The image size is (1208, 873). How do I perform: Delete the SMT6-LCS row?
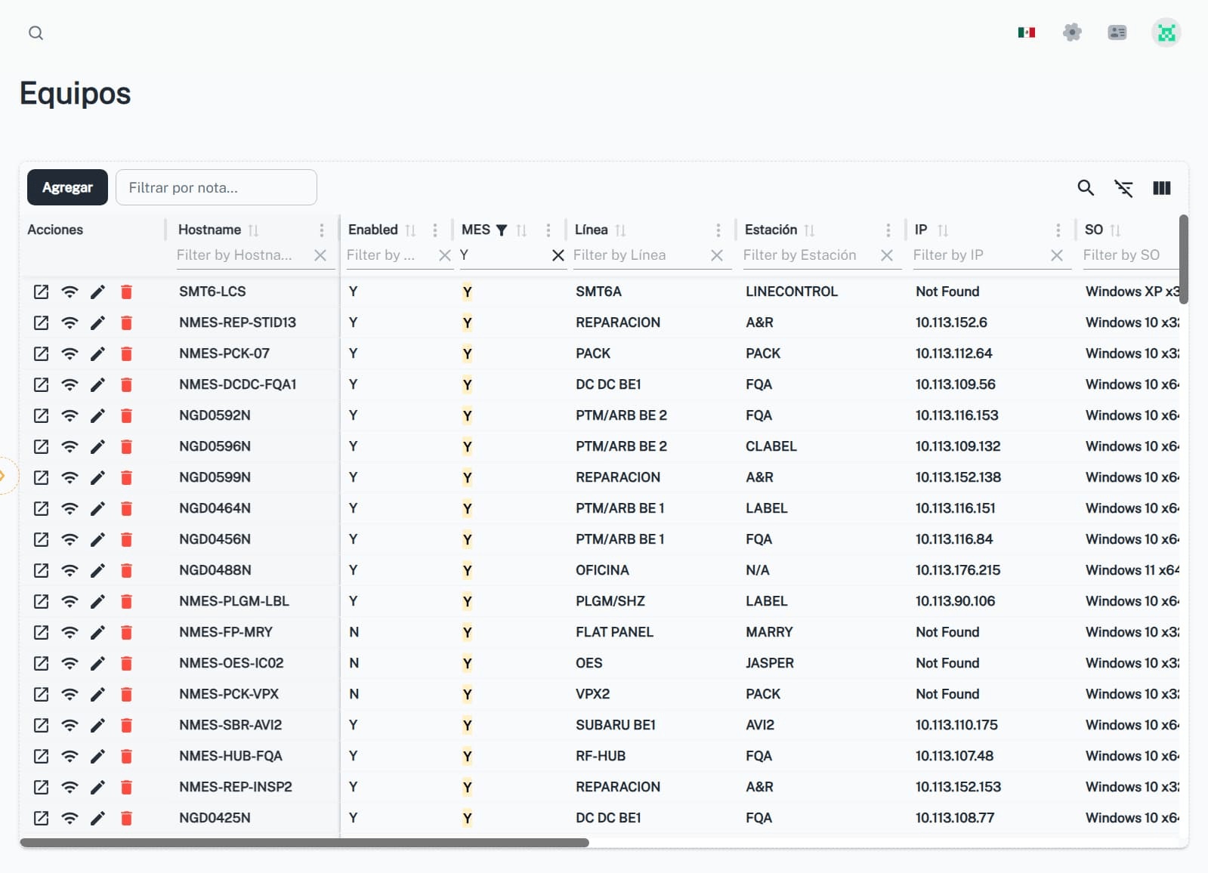click(x=127, y=292)
